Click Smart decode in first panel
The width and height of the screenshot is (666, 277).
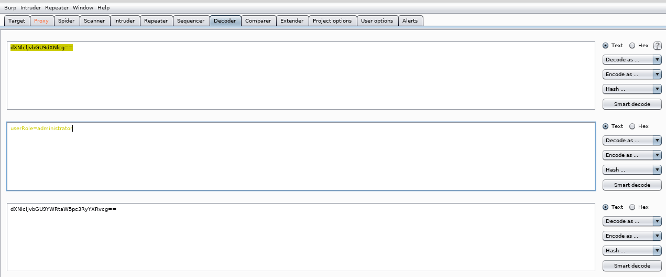[x=632, y=104]
